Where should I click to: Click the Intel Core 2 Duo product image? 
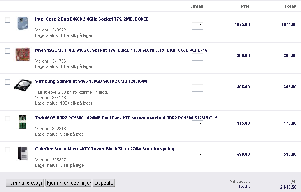(23, 24)
